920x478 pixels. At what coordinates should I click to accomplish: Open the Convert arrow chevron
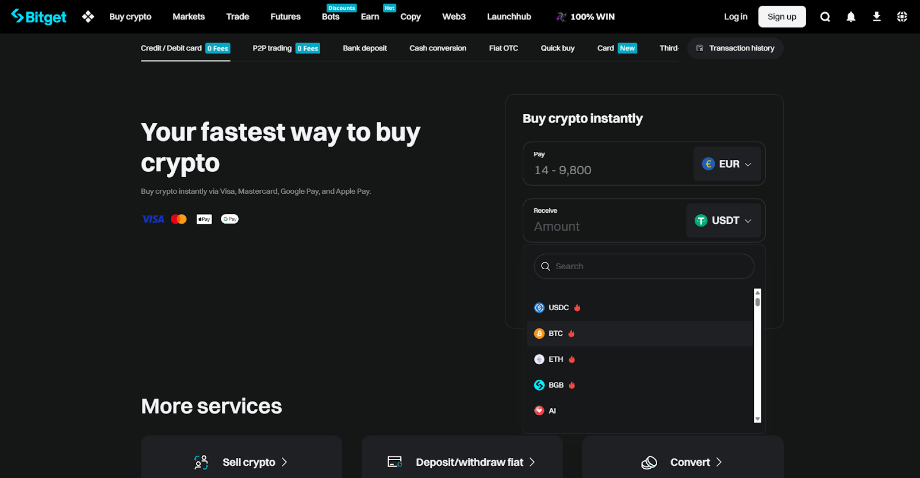719,462
